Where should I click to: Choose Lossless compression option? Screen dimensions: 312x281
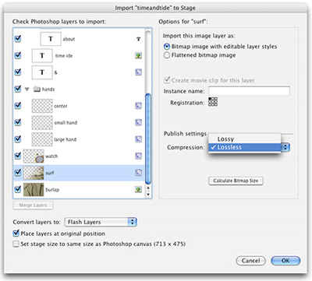coord(245,147)
